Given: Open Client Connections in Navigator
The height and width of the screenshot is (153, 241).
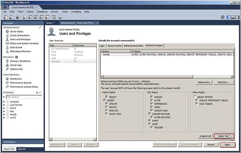Looking at the screenshot, I should point(20,35).
